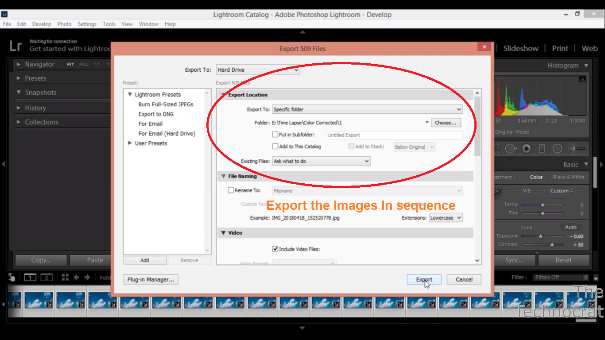Image resolution: width=605 pixels, height=340 pixels.
Task: Open the Existing Files dropdown
Action: 321,161
